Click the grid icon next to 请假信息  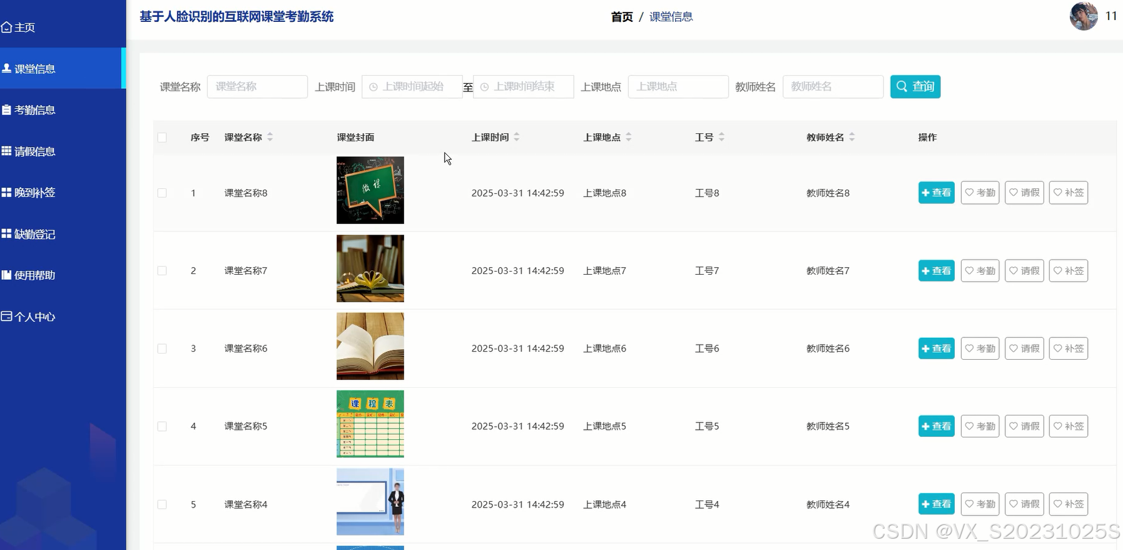click(7, 151)
